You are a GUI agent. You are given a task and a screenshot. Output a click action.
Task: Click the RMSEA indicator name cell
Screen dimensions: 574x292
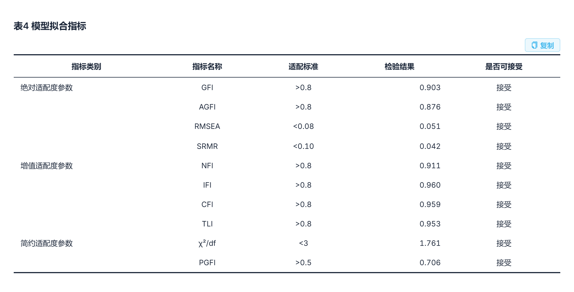pyautogui.click(x=207, y=126)
